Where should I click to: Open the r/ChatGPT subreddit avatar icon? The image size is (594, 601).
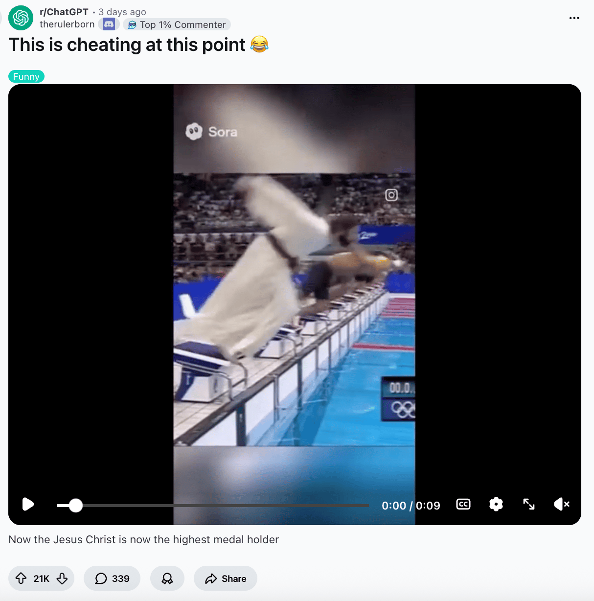(x=21, y=18)
